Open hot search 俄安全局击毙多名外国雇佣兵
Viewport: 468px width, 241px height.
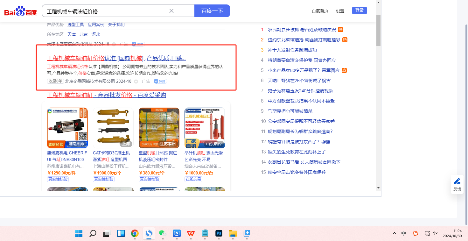coord(297,172)
